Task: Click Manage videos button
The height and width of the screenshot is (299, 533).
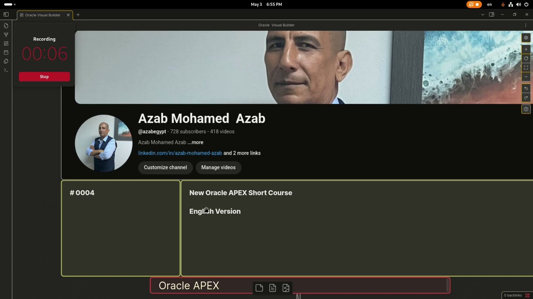Action: (x=218, y=167)
